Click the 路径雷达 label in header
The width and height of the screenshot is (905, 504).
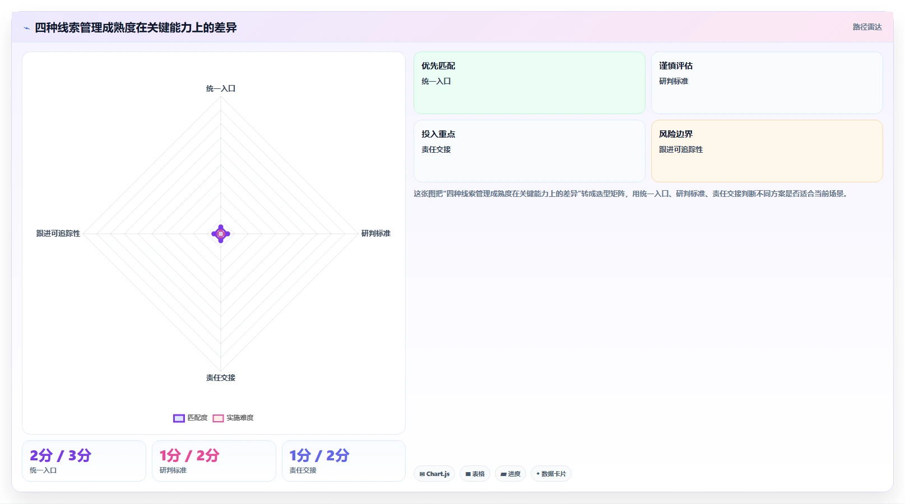click(867, 27)
